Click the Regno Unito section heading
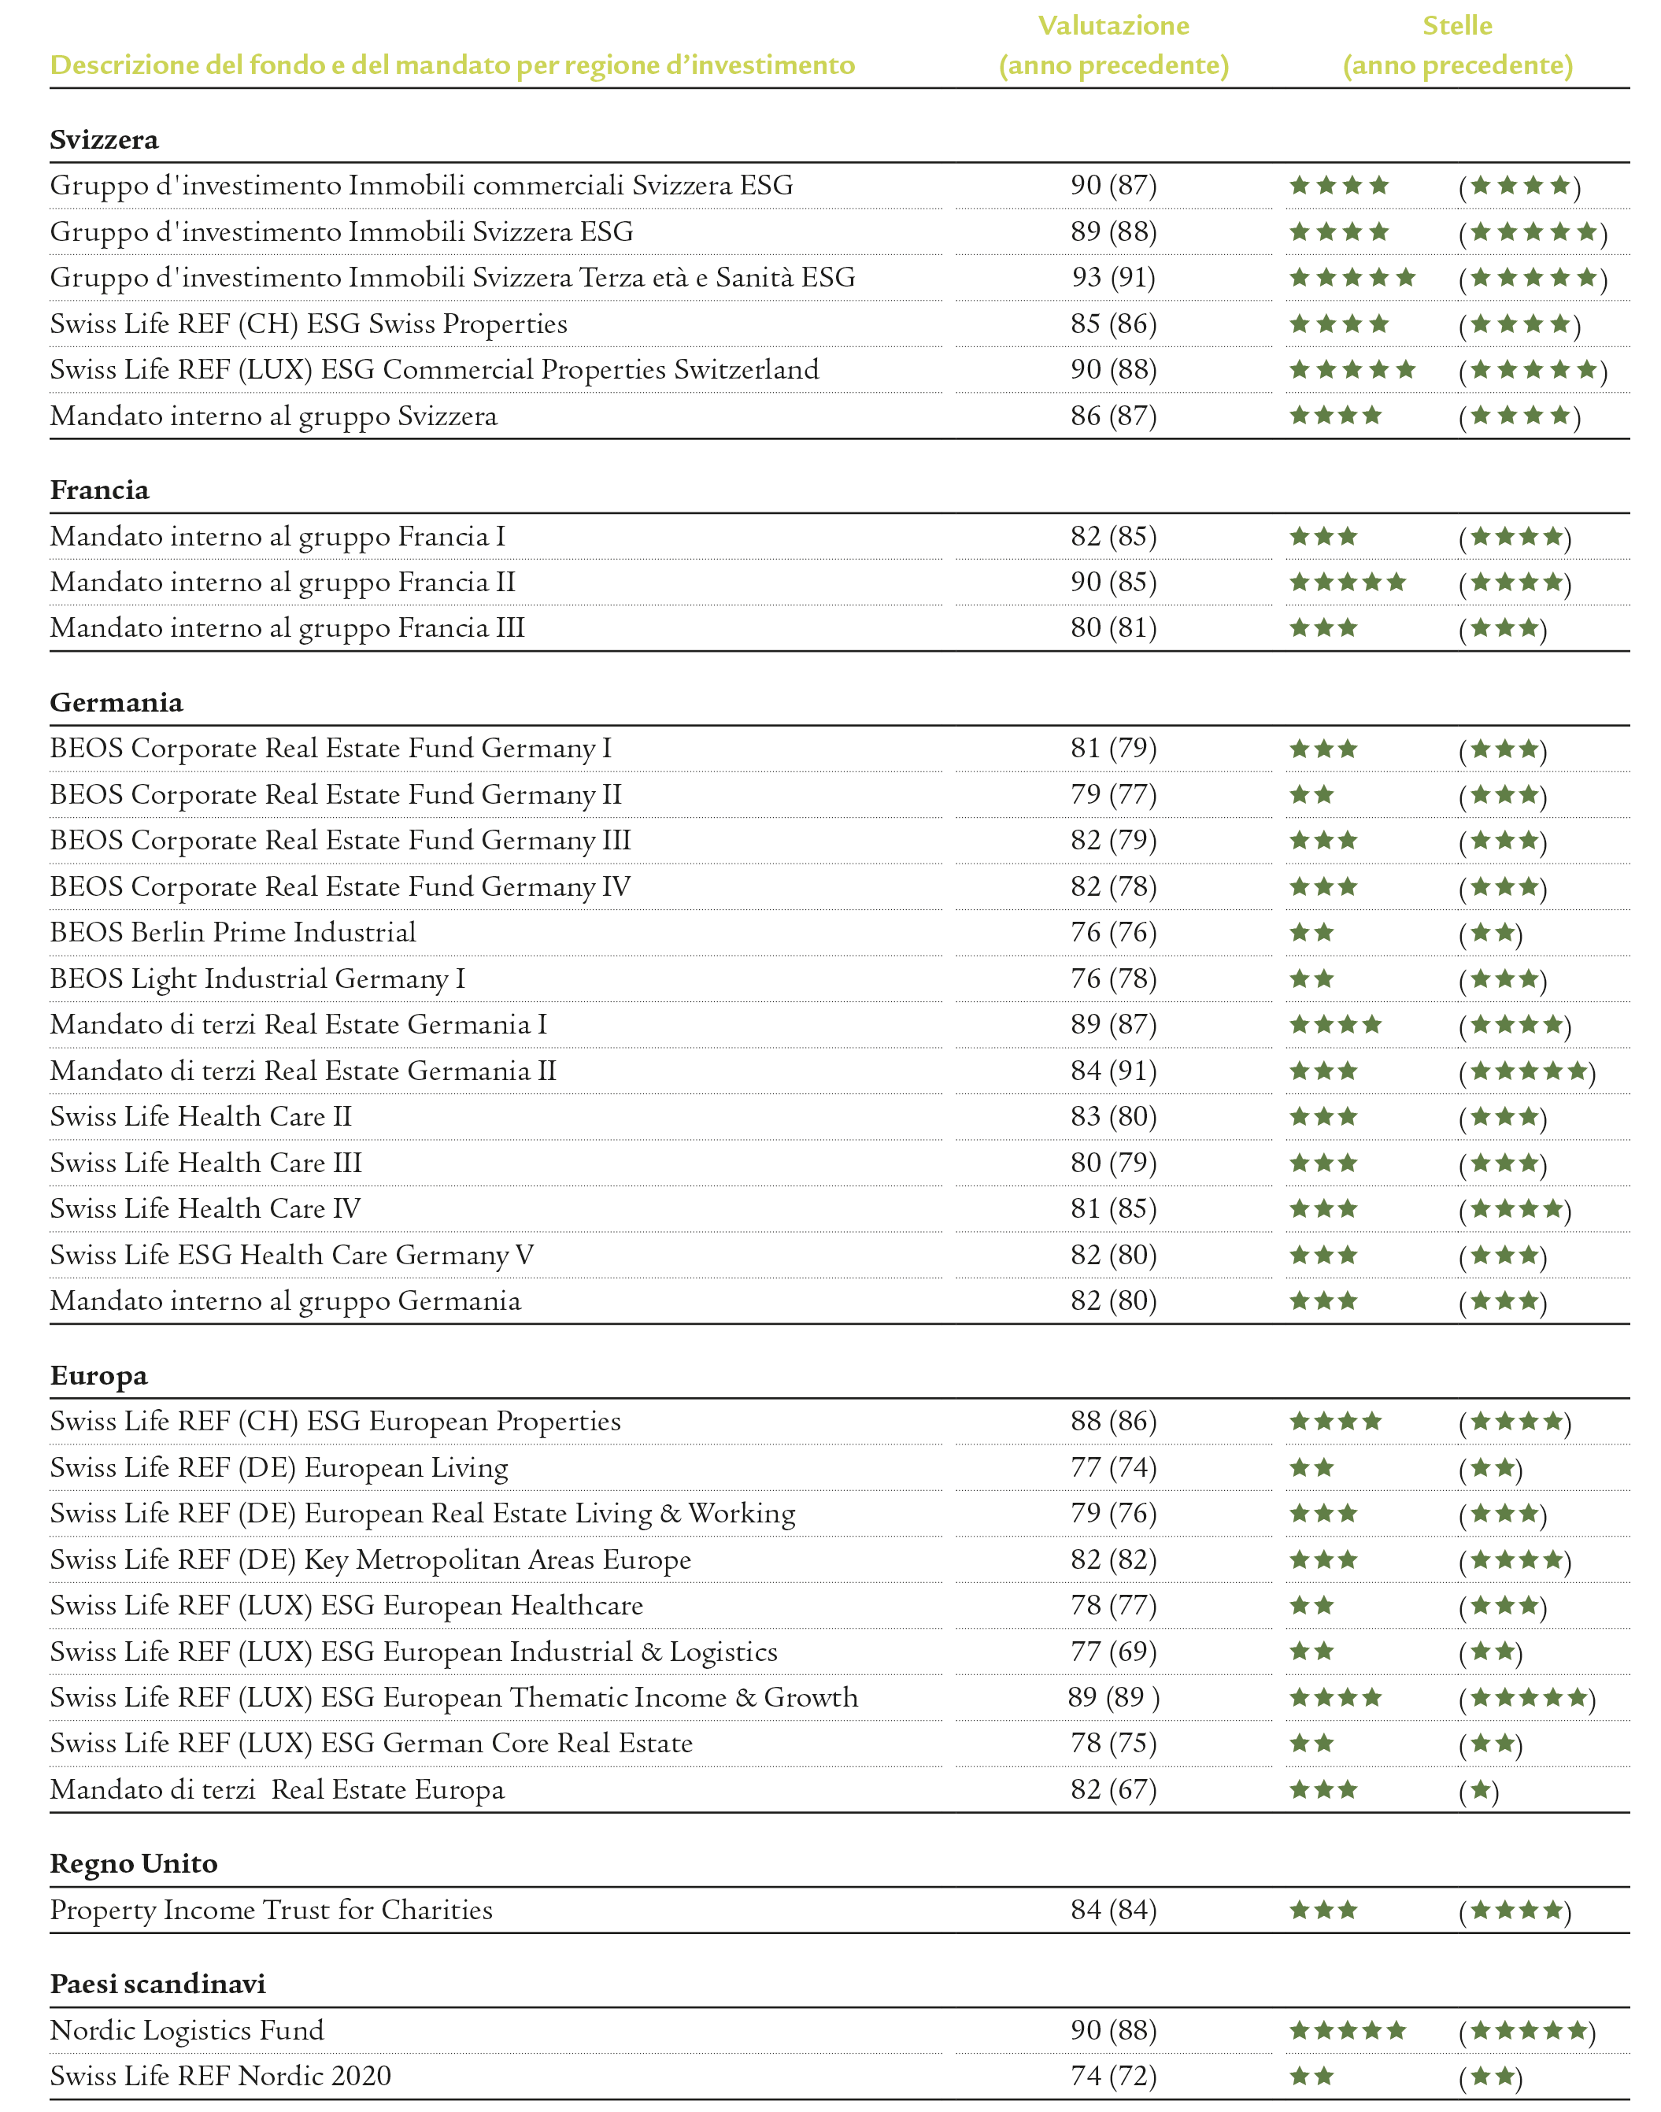The width and height of the screenshot is (1661, 2112). click(134, 1864)
